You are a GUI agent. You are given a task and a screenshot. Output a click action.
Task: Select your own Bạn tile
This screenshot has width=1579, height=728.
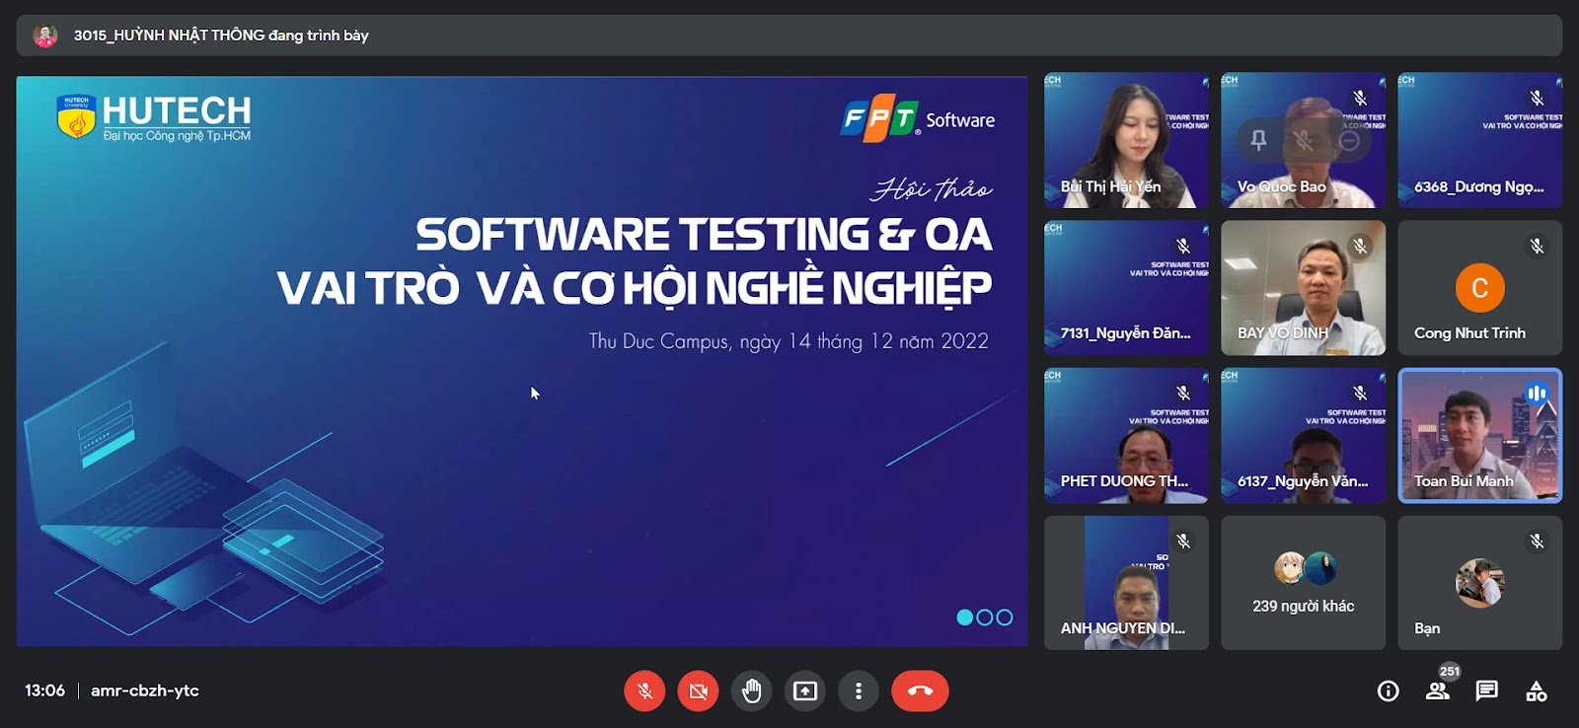pyautogui.click(x=1480, y=583)
